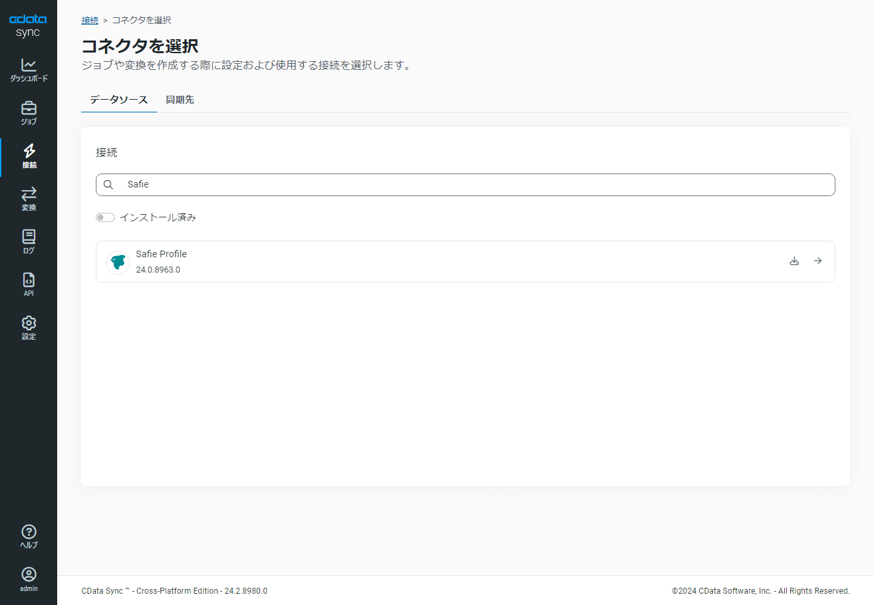Click the version text 24.0.8963.0

(x=158, y=270)
